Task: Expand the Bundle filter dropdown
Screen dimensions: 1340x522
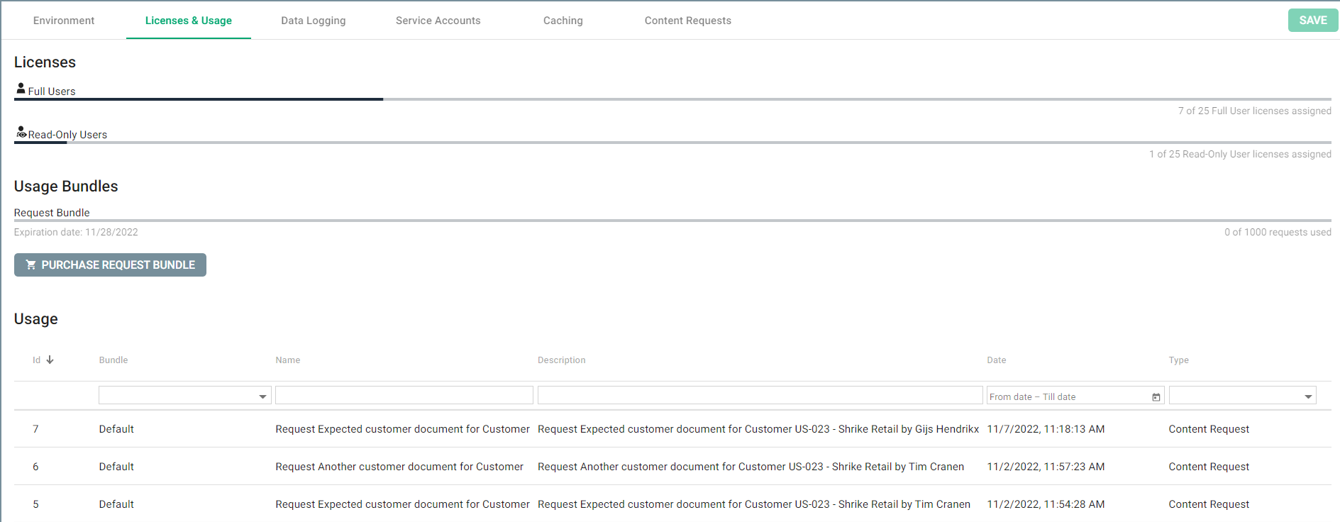Action: [x=262, y=396]
